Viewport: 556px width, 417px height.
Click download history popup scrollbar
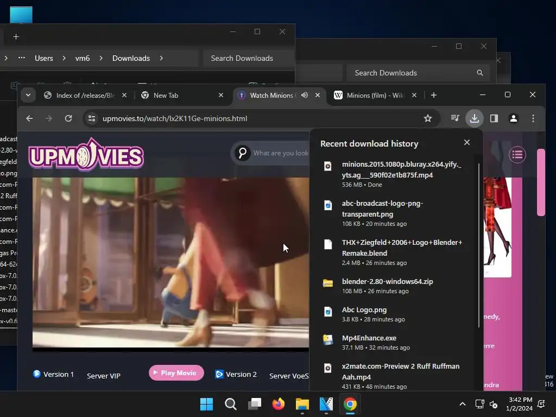479,245
